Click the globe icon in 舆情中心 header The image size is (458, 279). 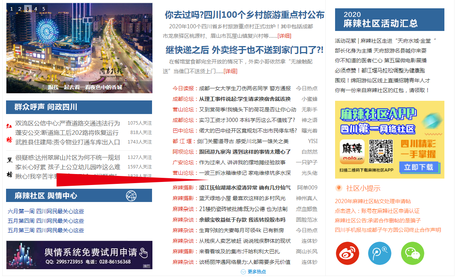click(131, 196)
